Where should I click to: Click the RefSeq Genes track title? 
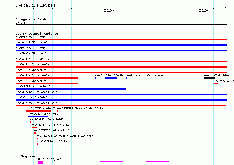coord(27,156)
